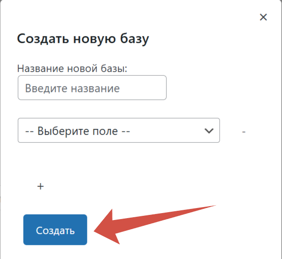Tap the - symbol beside the dropdown

[x=244, y=132]
